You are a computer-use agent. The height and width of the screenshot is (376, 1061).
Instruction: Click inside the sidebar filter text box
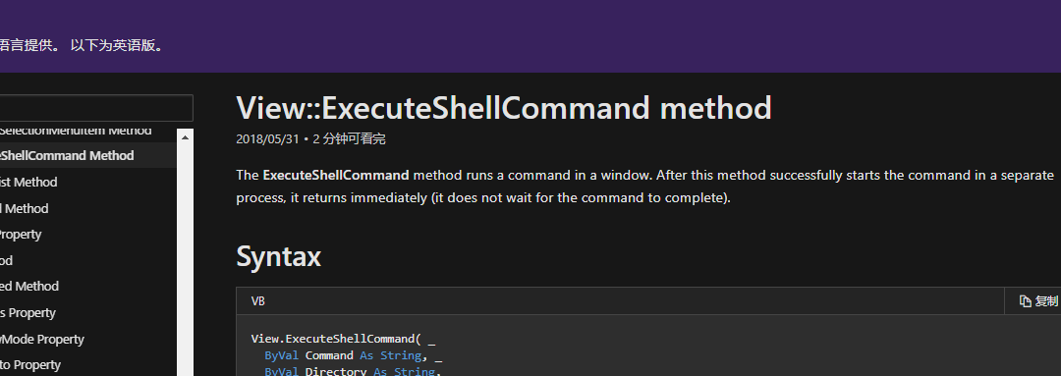click(x=96, y=108)
